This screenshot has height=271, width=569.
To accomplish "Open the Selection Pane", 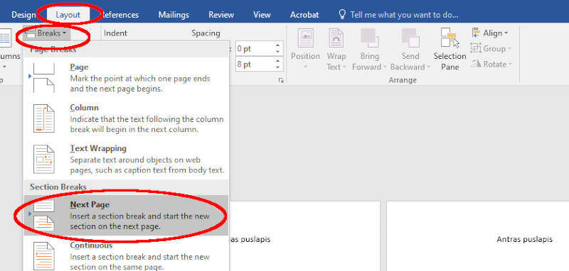I will [450, 49].
